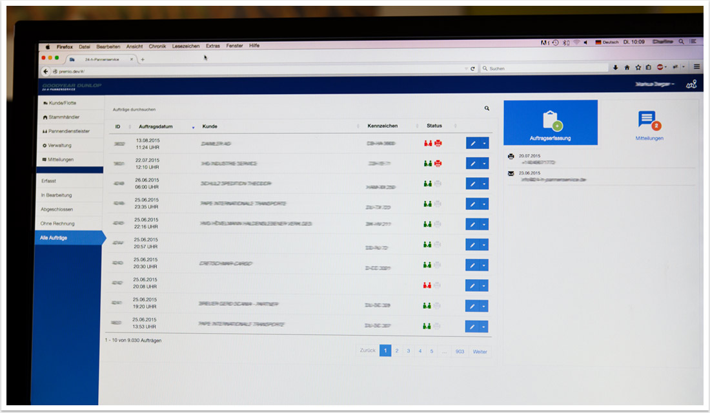Click the search magnifier above the orders table

487,109
